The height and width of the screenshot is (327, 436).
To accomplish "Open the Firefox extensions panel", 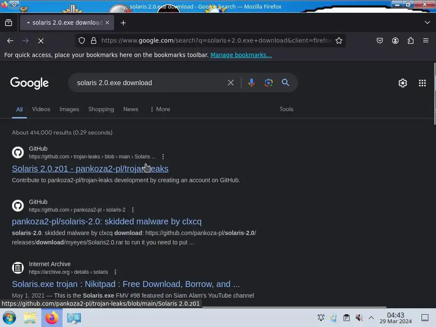I will tap(410, 40).
